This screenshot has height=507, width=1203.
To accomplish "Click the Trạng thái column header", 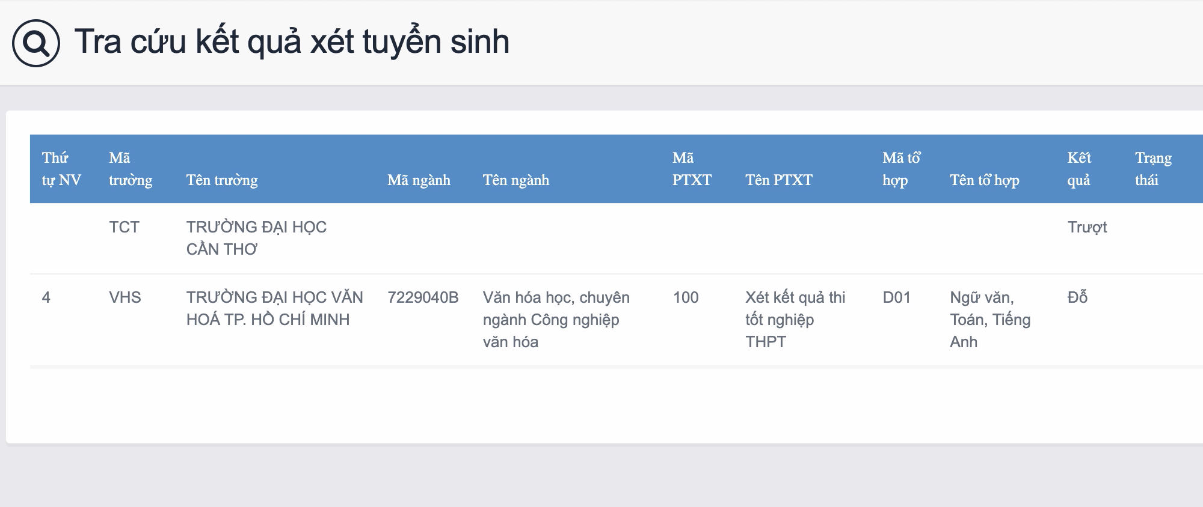I will click(x=1153, y=169).
